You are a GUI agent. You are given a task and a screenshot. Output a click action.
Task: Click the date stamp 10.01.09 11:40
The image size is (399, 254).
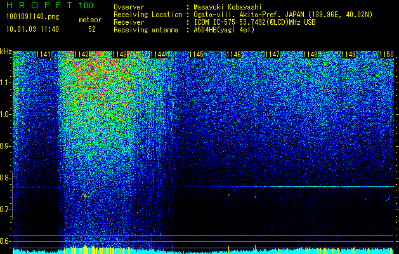(x=32, y=29)
